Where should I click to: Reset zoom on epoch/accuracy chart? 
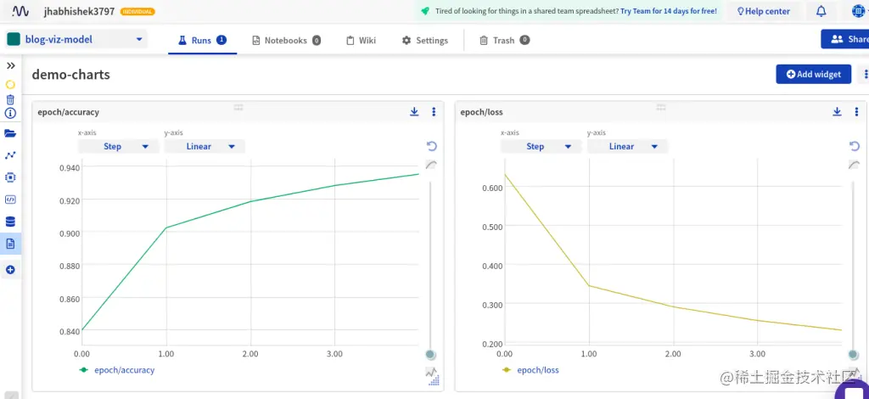[432, 146]
